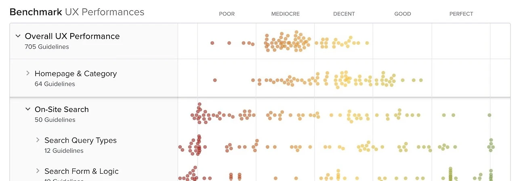This screenshot has width=517, height=181.
Task: Click 705 Guidelines text under Overall UX
Action: click(x=47, y=47)
